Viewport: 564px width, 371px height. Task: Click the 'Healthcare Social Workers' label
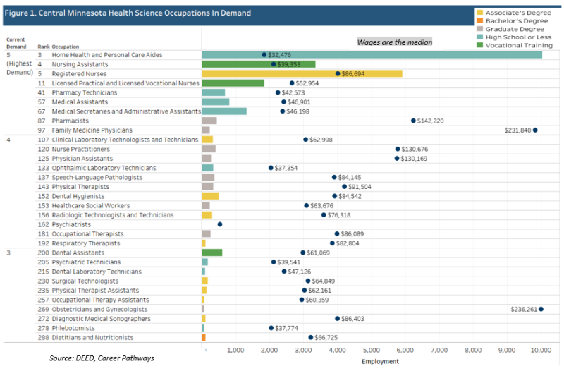[91, 205]
